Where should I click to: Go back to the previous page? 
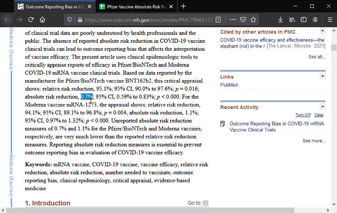7,20
